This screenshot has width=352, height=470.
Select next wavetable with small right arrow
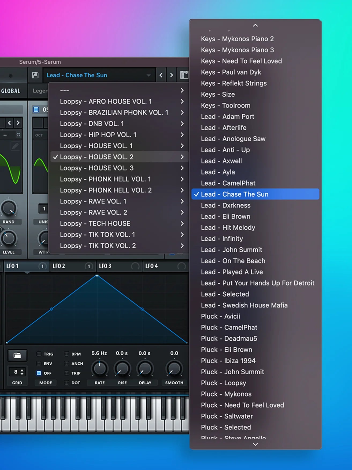[x=18, y=123]
